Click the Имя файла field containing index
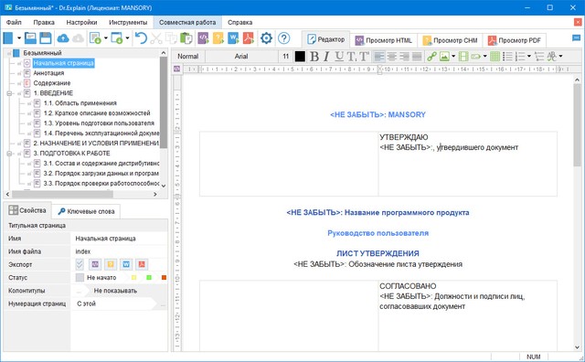The image size is (585, 362). click(119, 251)
